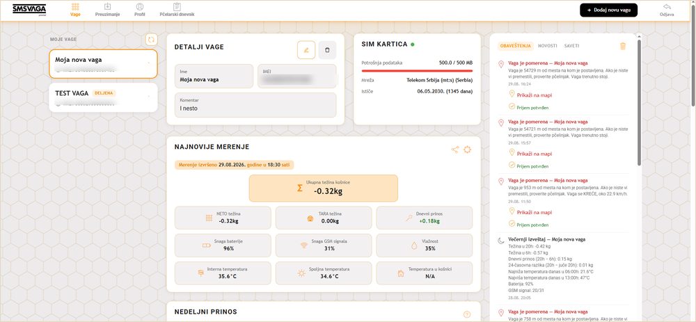The height and width of the screenshot is (322, 696).
Task: Click the help question mark in Nedeljni prinos
Action: (x=466, y=314)
